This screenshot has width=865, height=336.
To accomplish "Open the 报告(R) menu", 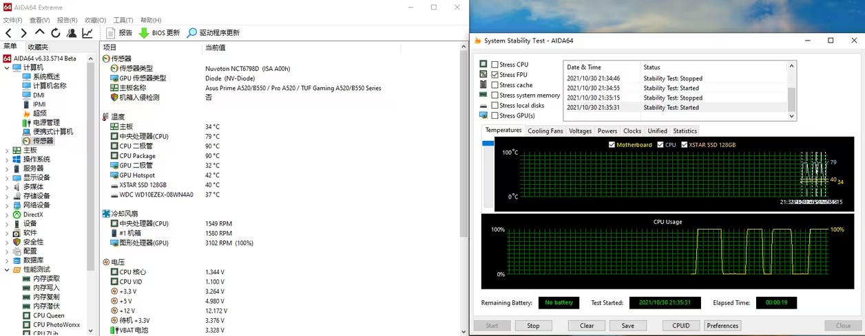I will 67,21.
